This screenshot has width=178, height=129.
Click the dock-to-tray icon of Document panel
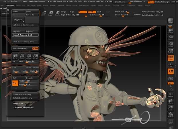pyautogui.click(x=8, y=10)
